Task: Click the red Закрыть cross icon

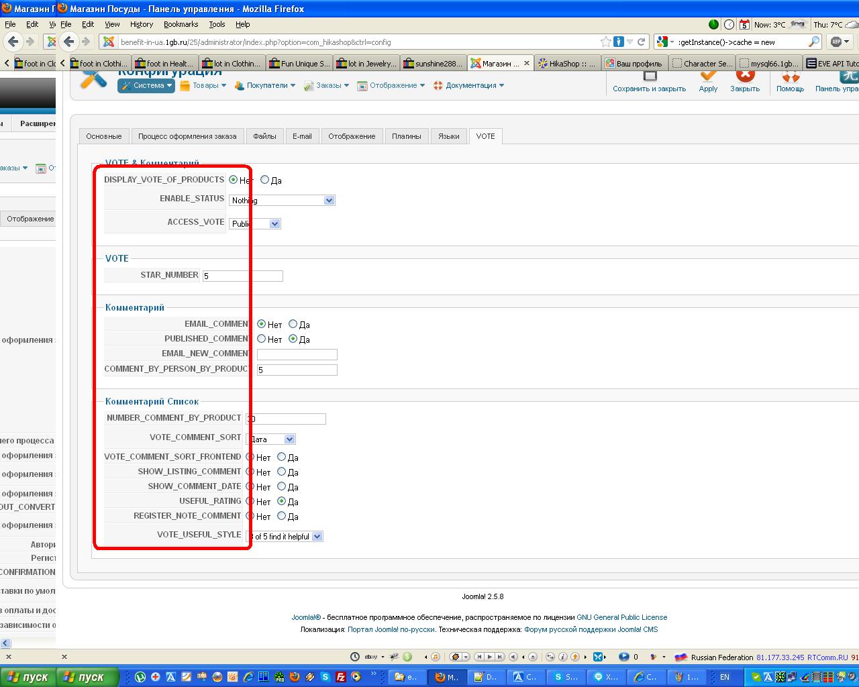Action: (x=745, y=76)
